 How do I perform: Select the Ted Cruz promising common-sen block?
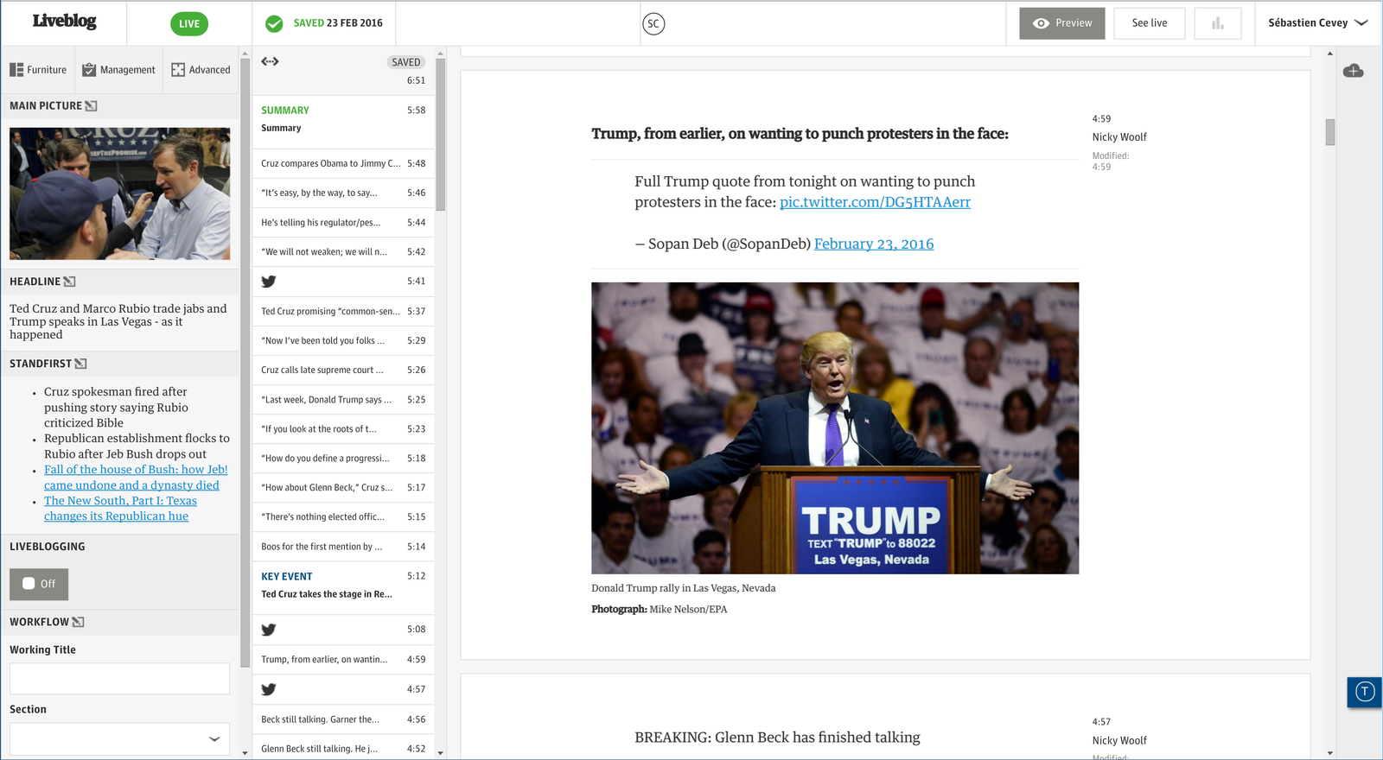(x=343, y=311)
